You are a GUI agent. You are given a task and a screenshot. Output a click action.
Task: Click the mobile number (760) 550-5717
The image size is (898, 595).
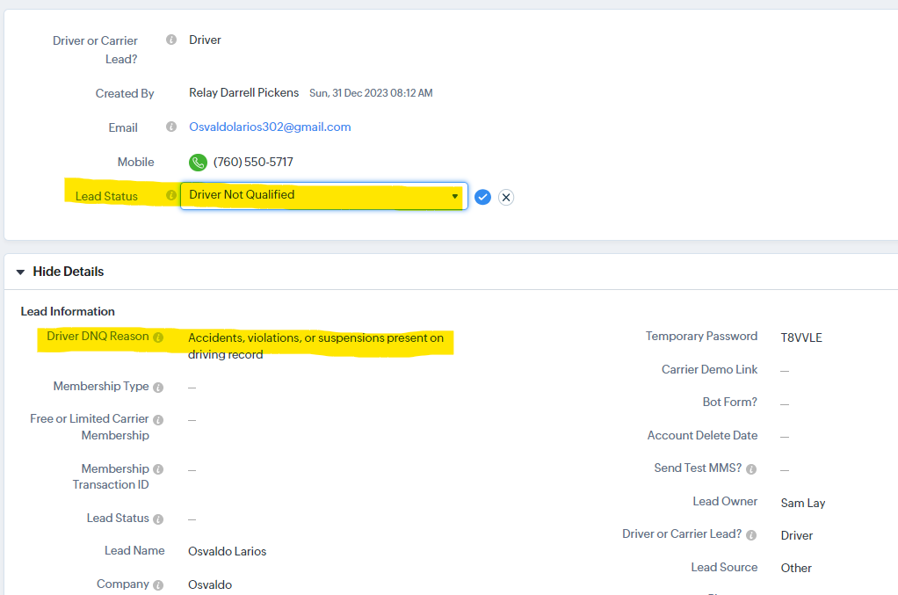point(253,163)
